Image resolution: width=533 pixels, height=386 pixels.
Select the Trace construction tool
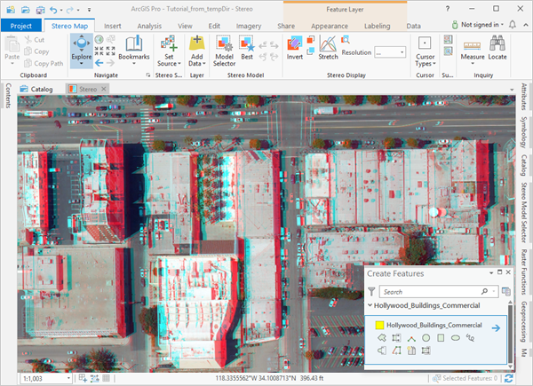tap(396, 351)
